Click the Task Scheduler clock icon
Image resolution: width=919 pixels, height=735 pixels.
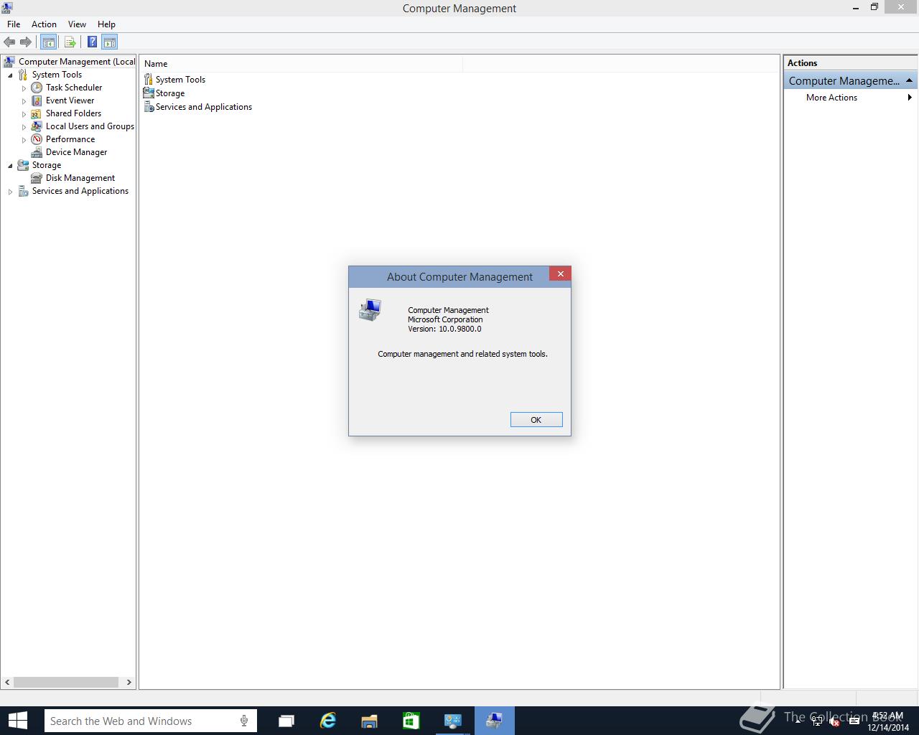[x=37, y=88]
